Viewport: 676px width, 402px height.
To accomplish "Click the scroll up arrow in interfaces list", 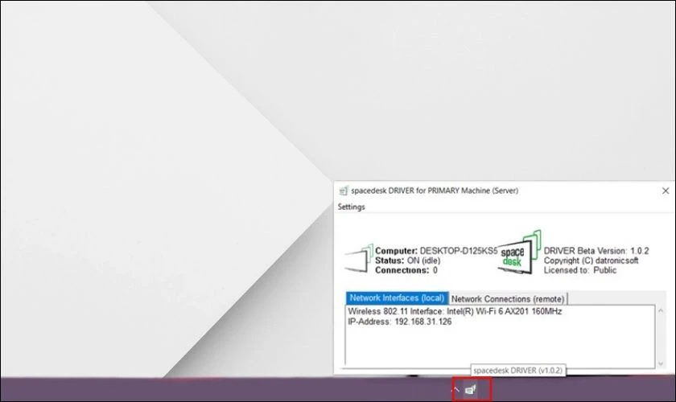I will [661, 310].
